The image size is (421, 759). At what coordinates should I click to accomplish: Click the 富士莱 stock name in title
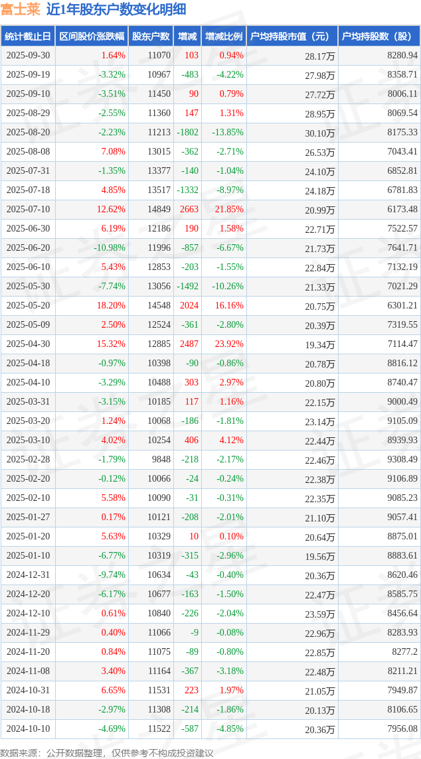[x=21, y=9]
